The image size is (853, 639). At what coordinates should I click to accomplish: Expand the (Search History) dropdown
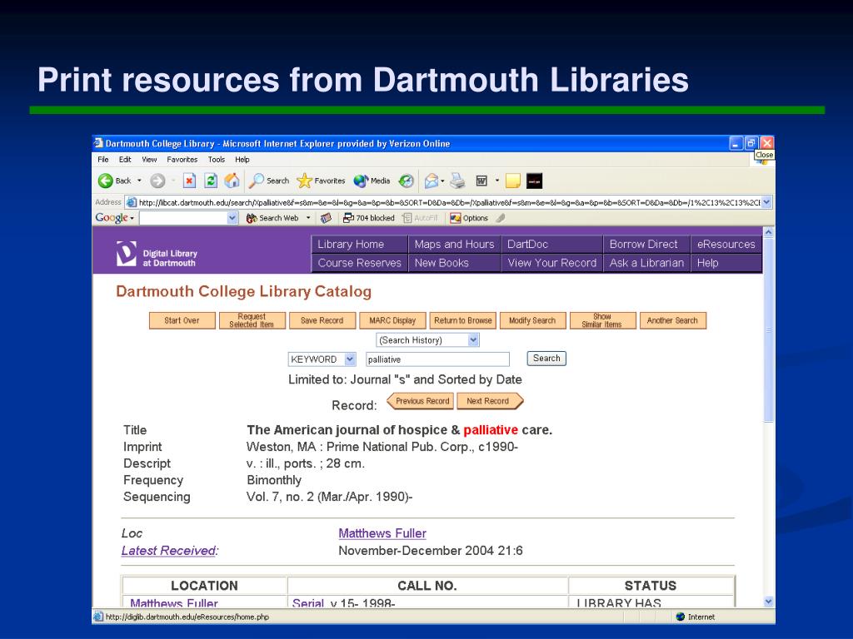(473, 340)
